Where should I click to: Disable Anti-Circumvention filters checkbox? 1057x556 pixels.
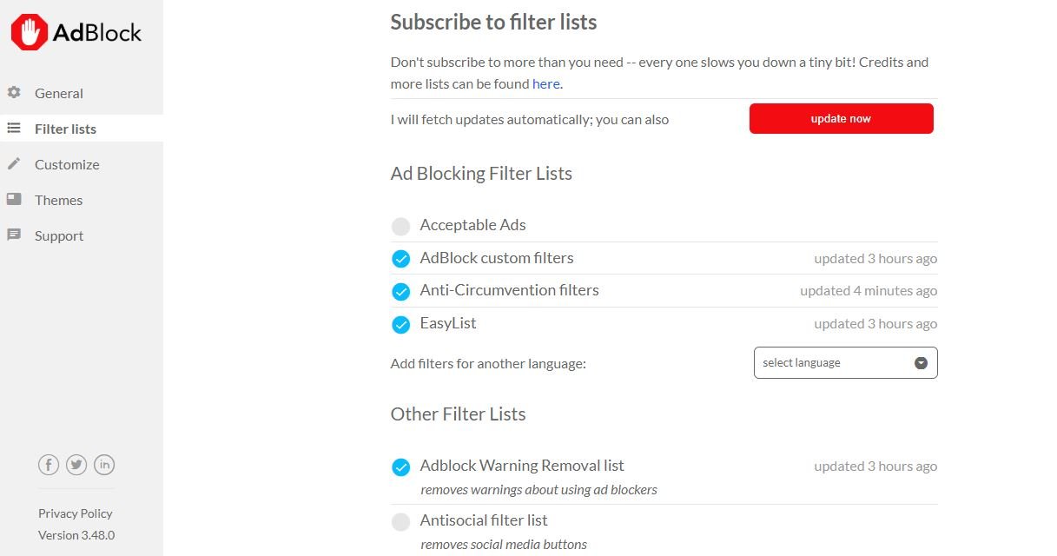(x=400, y=291)
